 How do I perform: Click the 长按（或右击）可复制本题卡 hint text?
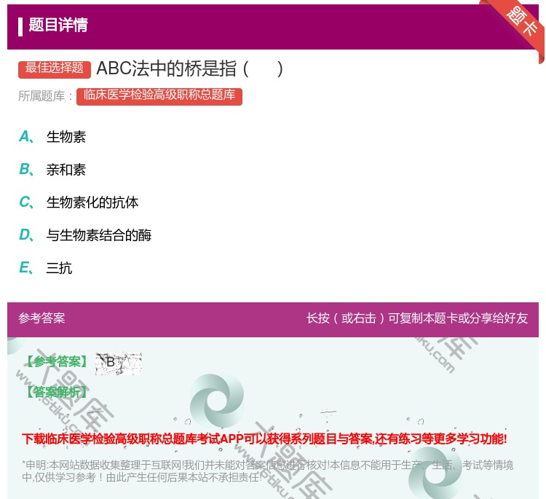tap(417, 318)
